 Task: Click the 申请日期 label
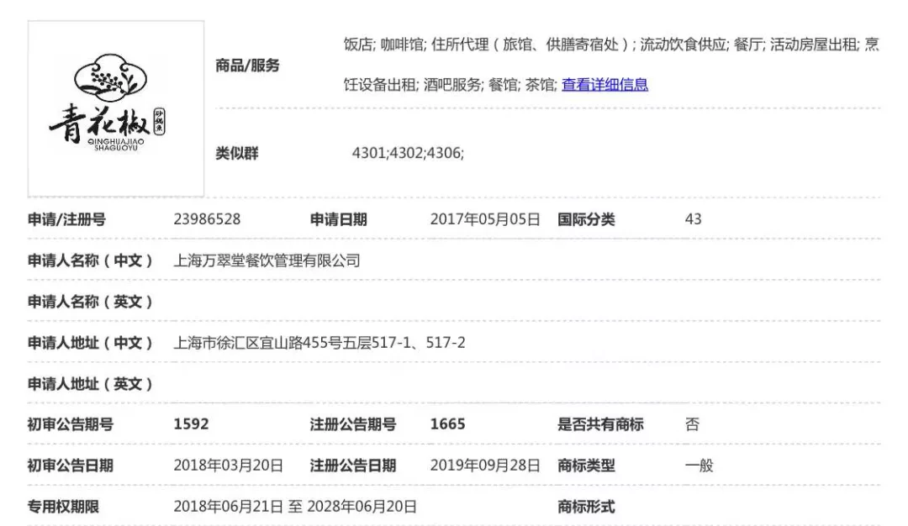point(338,220)
